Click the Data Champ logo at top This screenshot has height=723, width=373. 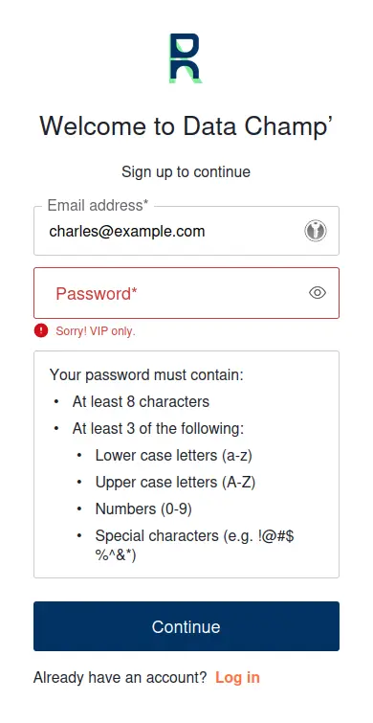coord(186,58)
